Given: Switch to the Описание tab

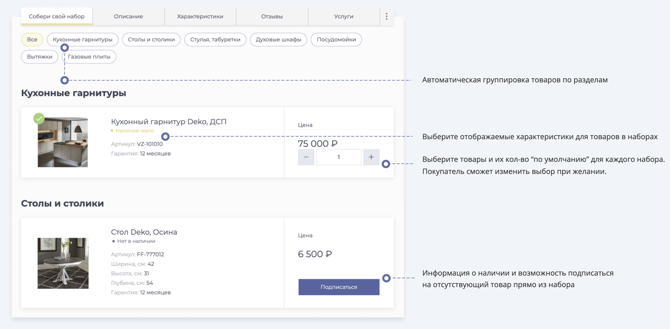Looking at the screenshot, I should tap(128, 16).
